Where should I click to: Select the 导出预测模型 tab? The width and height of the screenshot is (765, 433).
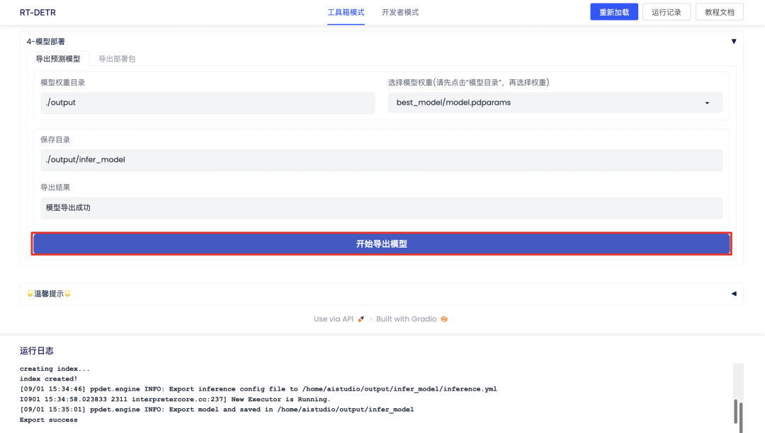(x=58, y=59)
